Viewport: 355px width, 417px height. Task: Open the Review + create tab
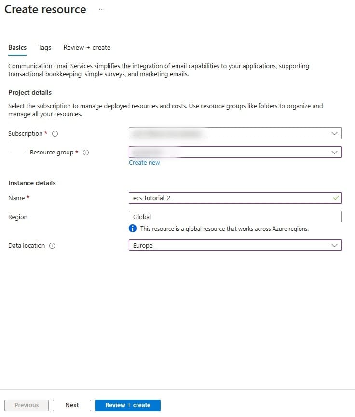[x=87, y=47]
